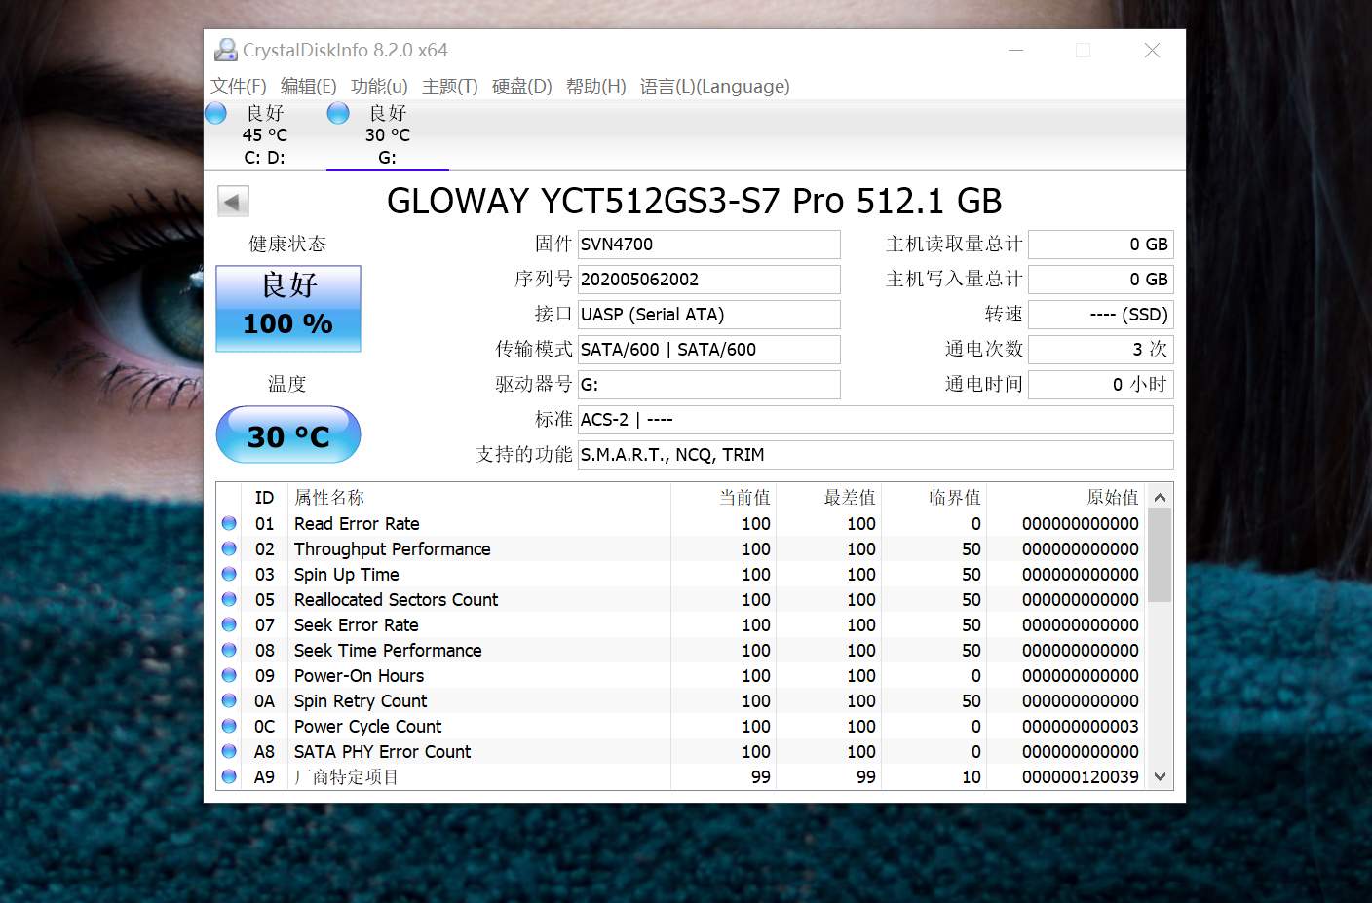The height and width of the screenshot is (903, 1372).
Task: Click status dot for Reallocated Sectors Count row
Action: [229, 599]
